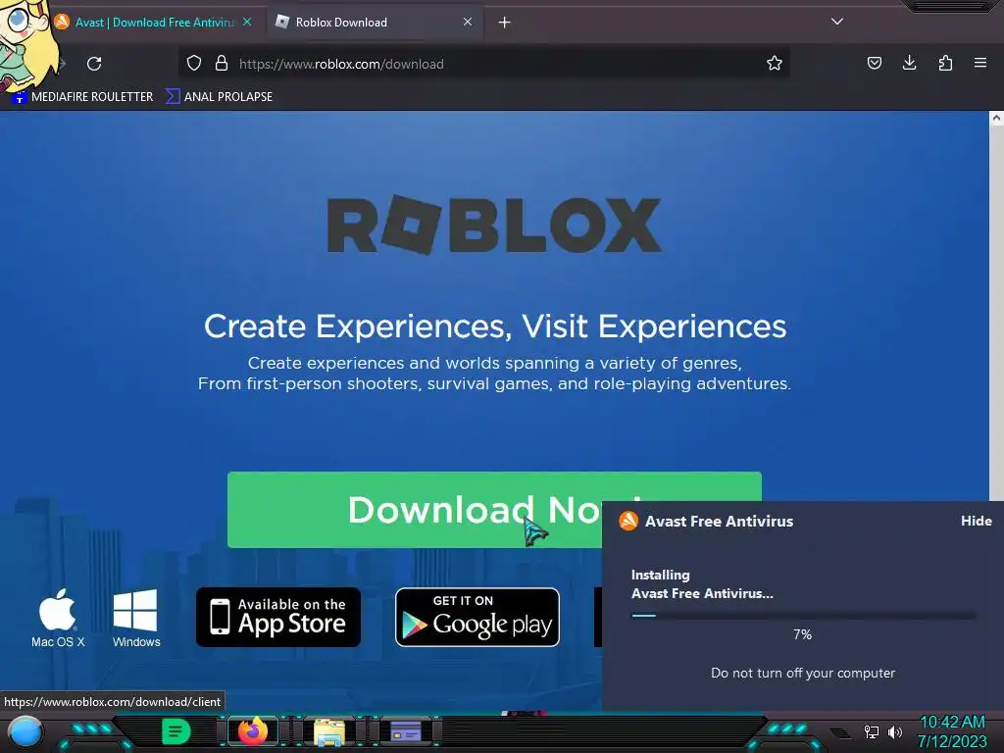Click the volume speaker tray icon
Image resolution: width=1004 pixels, height=753 pixels.
(x=894, y=731)
